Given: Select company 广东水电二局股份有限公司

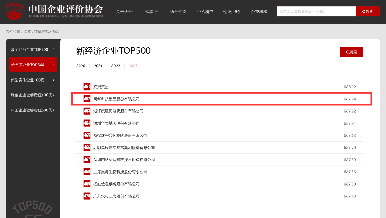Looking at the screenshot, I should tap(117, 196).
